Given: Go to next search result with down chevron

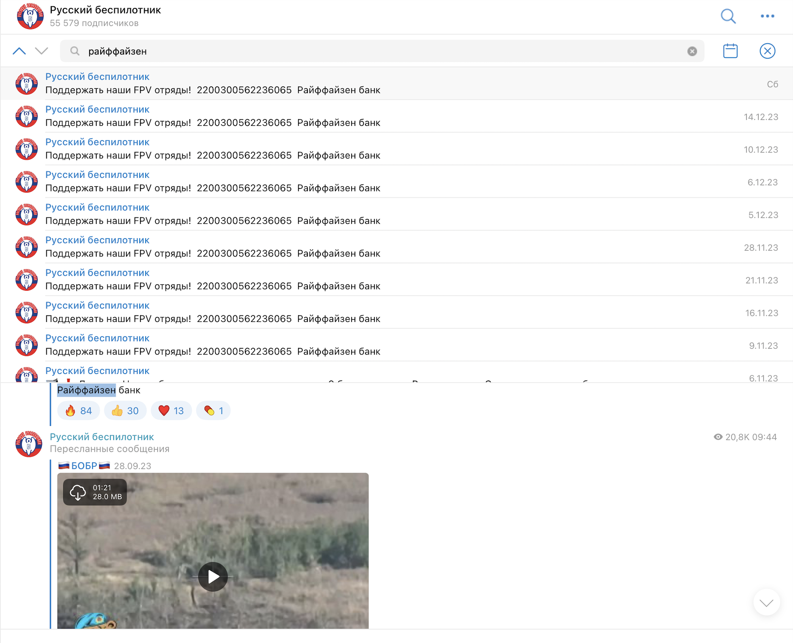Looking at the screenshot, I should point(42,51).
